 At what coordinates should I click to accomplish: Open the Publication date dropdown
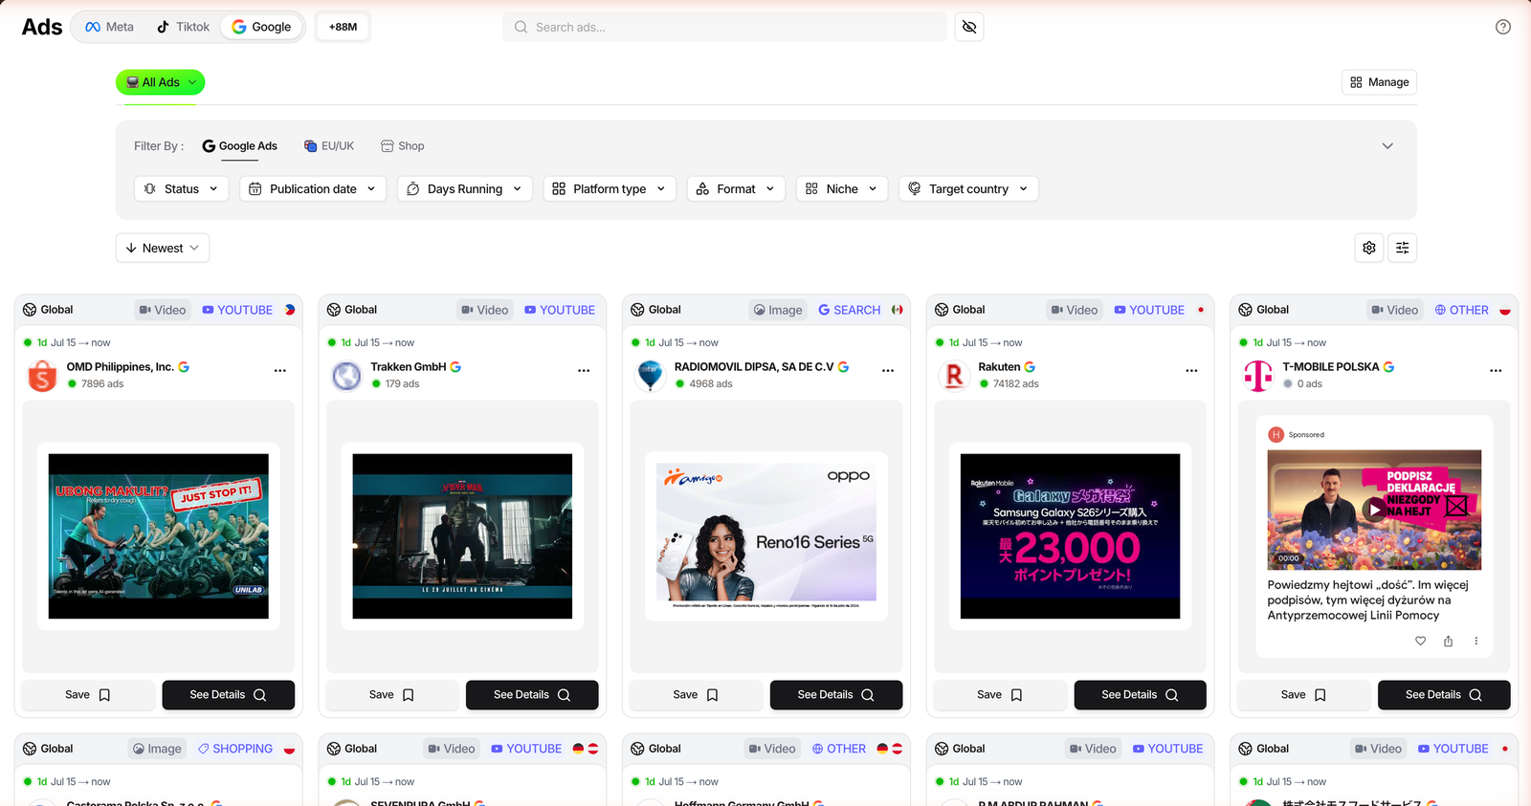click(x=313, y=189)
